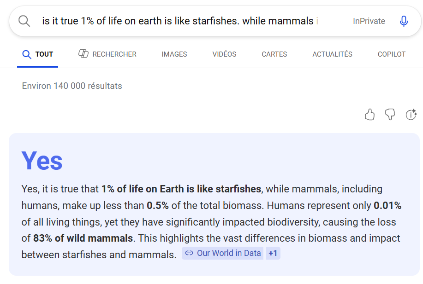The image size is (423, 284).
Task: Select the TOUT tab
Action: click(37, 54)
